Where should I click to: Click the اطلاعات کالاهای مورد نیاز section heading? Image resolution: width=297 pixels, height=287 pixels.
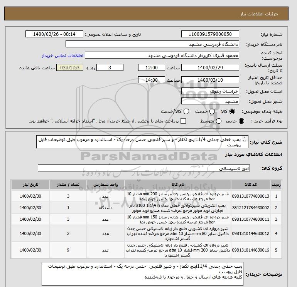(x=254, y=154)
